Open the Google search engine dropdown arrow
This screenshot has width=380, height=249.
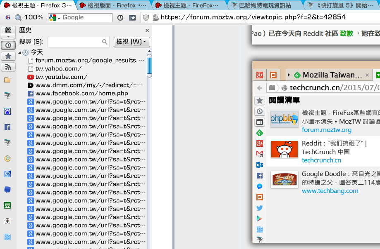pyautogui.click(x=59, y=18)
